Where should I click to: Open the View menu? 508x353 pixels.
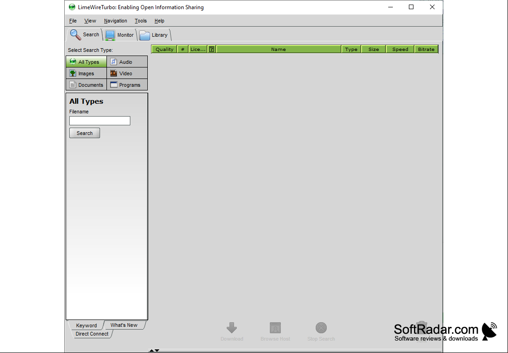(90, 21)
